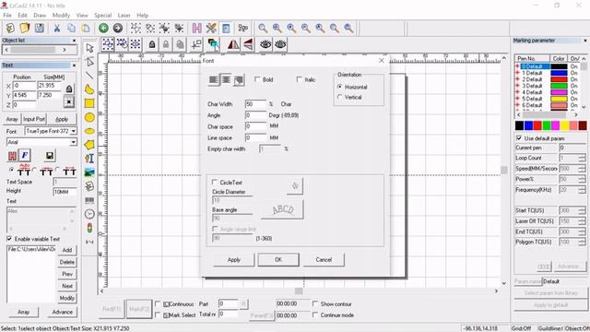Select the Barcode tool
The height and width of the screenshot is (332, 590).
click(89, 200)
